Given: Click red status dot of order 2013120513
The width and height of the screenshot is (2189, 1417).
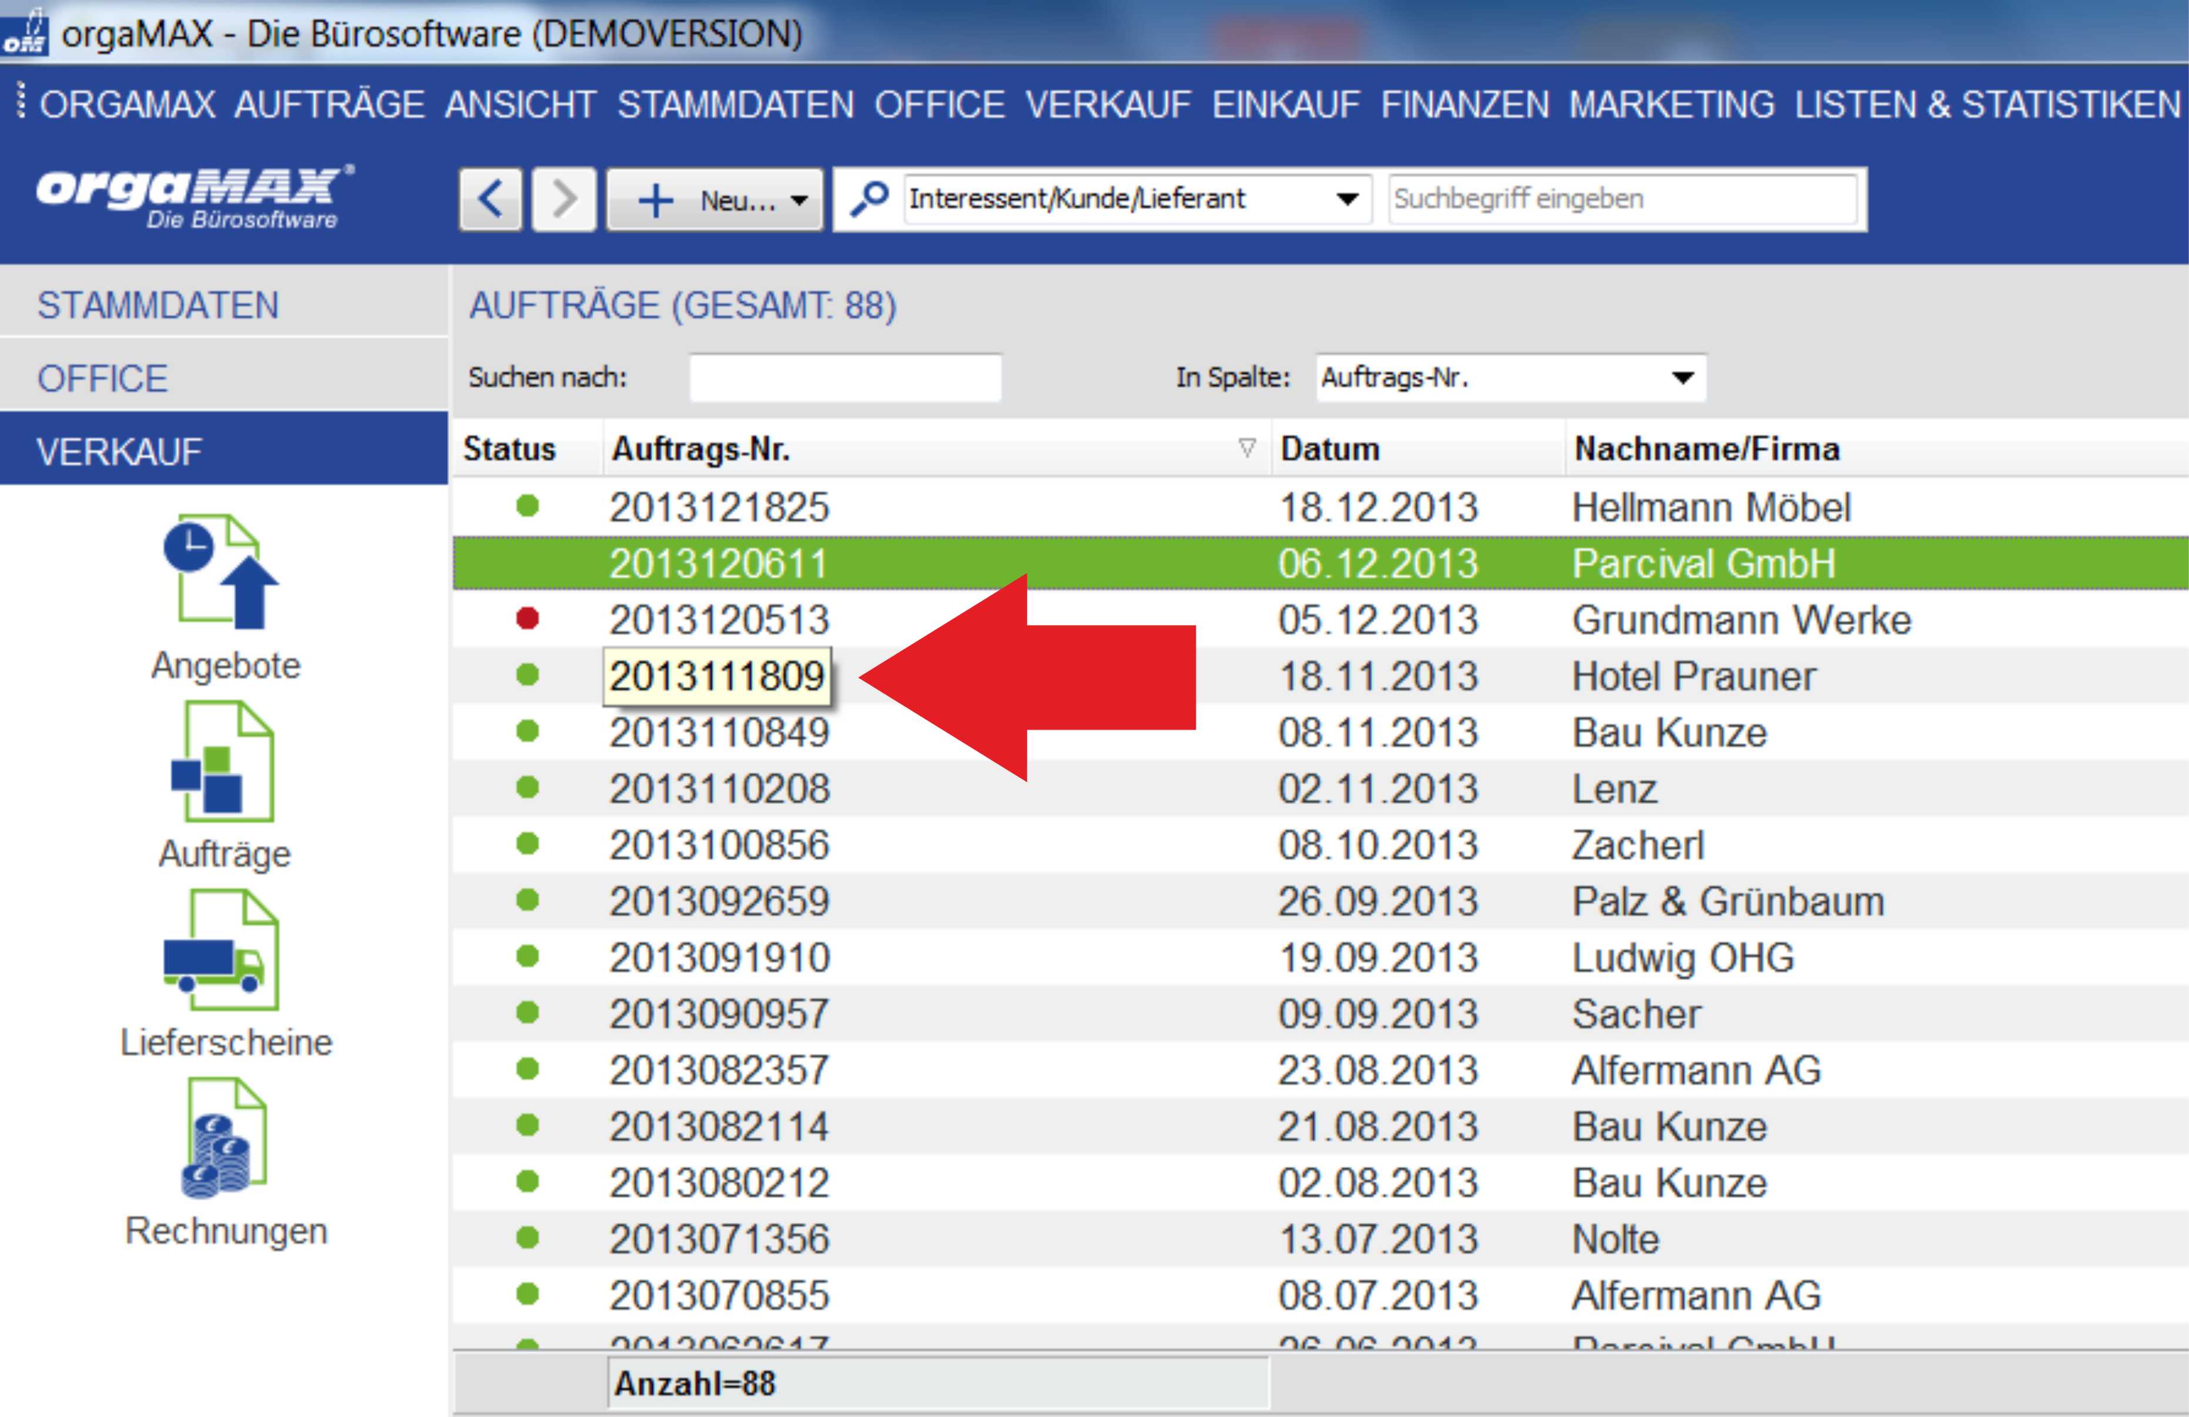Looking at the screenshot, I should 527,619.
